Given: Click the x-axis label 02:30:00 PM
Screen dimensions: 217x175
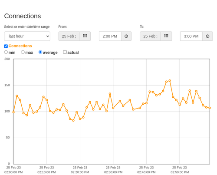Looking at the screenshot, I should click(x=113, y=172).
